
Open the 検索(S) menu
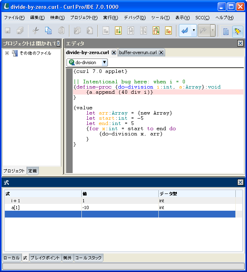tap(57, 18)
